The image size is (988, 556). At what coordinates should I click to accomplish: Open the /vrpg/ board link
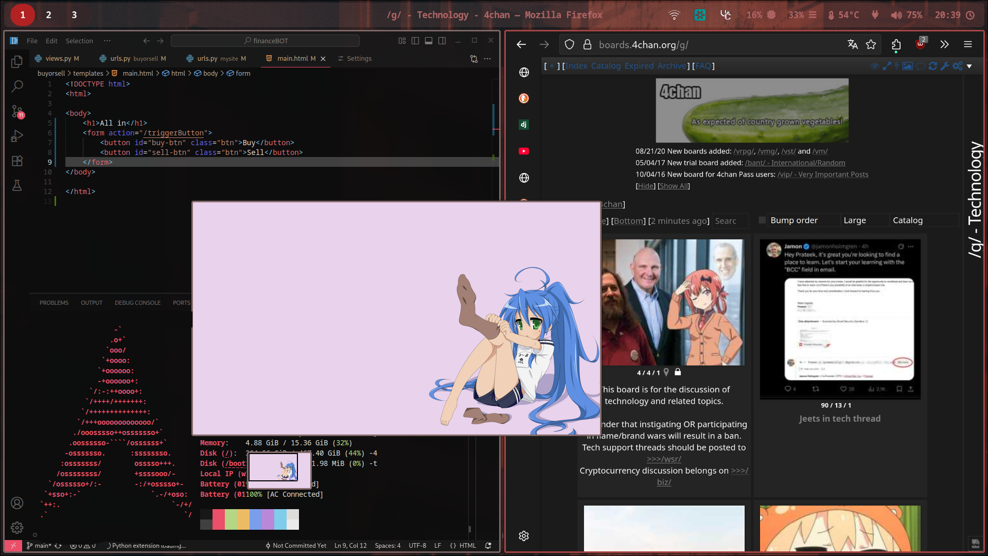[744, 151]
